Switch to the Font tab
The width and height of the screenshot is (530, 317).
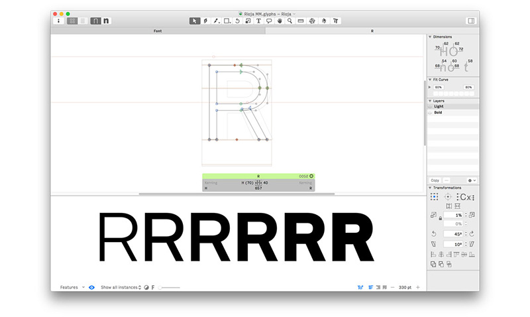[158, 31]
